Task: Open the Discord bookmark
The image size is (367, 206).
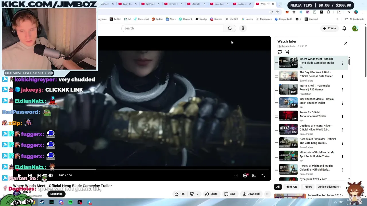Action: pos(216,19)
